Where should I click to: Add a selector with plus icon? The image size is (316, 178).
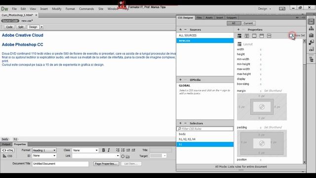(x=180, y=123)
